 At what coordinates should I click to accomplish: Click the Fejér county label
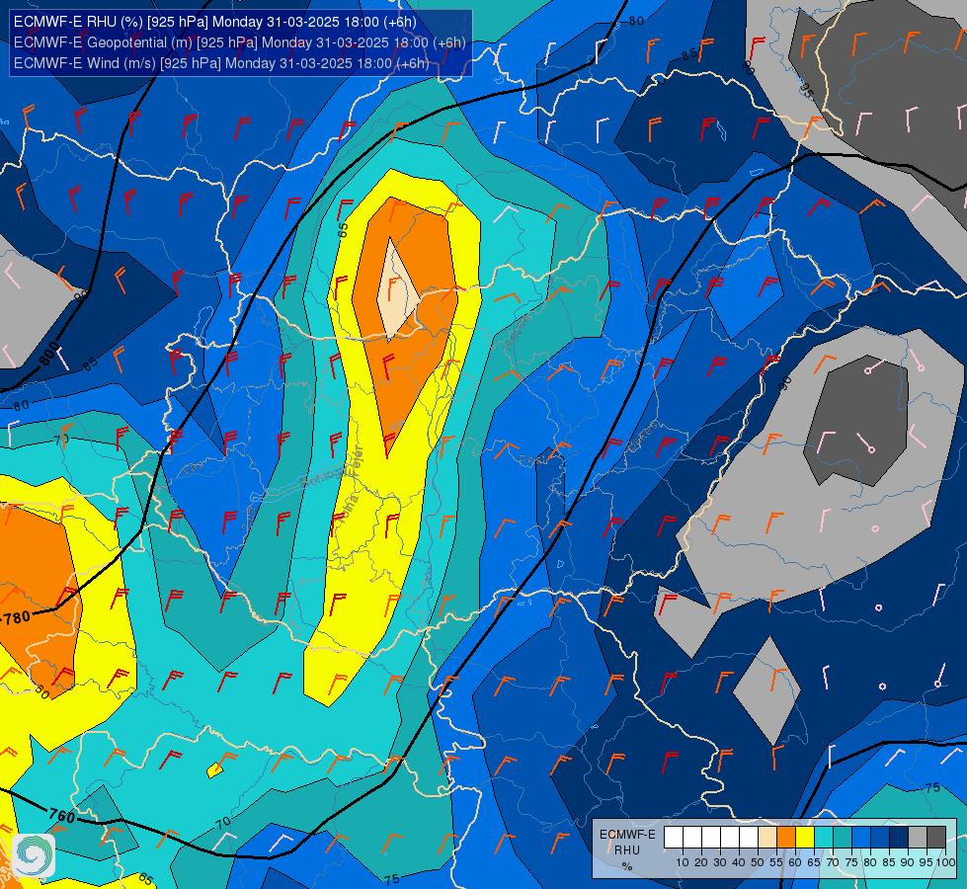tap(356, 461)
